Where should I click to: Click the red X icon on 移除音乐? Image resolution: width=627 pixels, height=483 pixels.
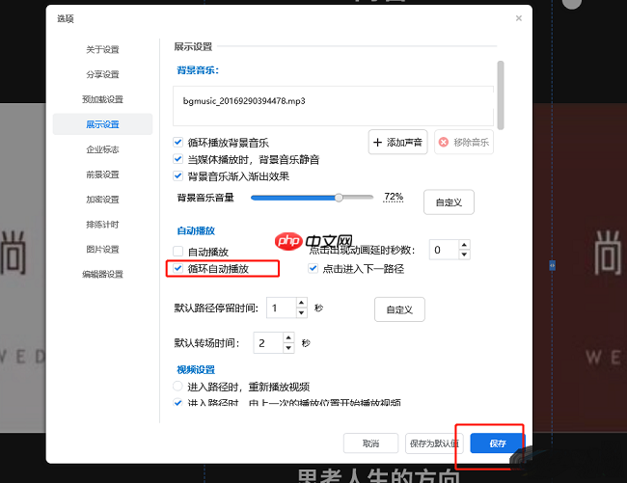tap(444, 143)
